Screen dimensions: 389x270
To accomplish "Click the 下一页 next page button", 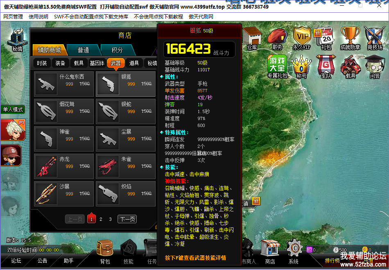I will pyautogui.click(x=127, y=219).
